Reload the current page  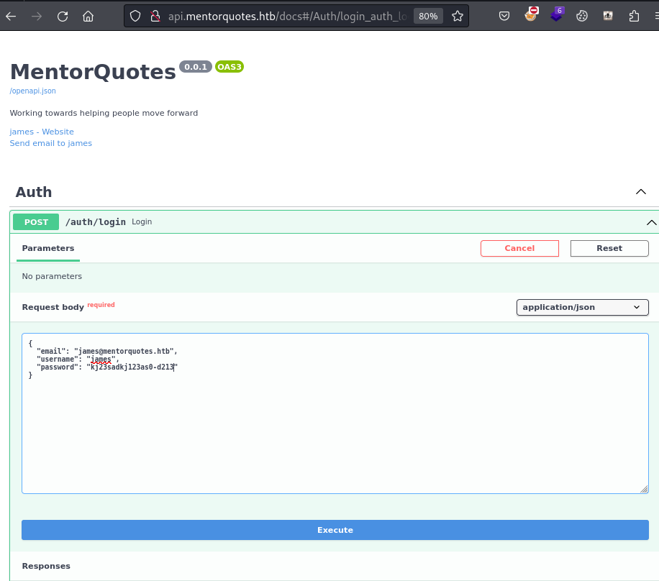pyautogui.click(x=63, y=16)
